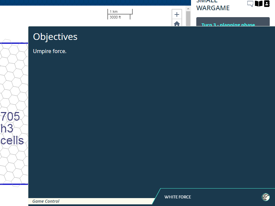Open the wargame rulebook book icon
The height and width of the screenshot is (206, 275).
click(x=259, y=3)
